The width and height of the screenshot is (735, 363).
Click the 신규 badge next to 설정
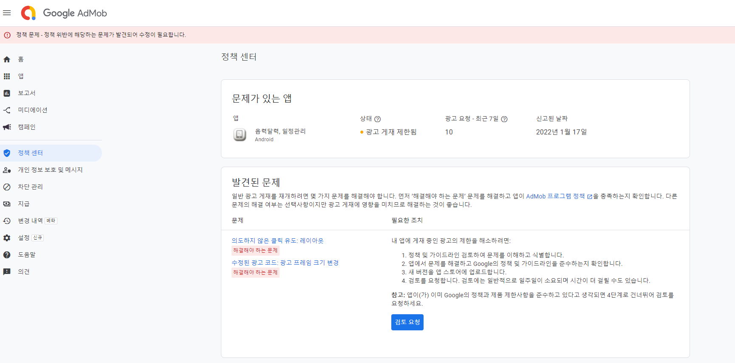(38, 238)
